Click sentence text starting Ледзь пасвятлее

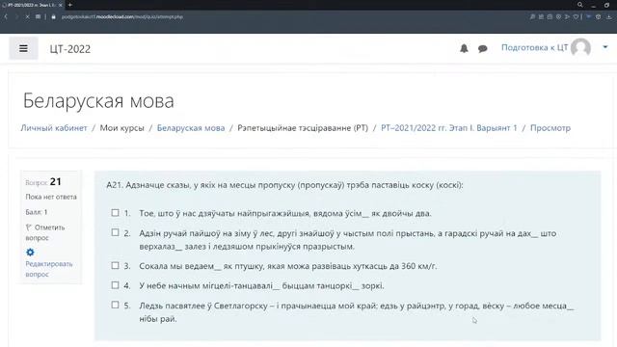[x=357, y=312]
